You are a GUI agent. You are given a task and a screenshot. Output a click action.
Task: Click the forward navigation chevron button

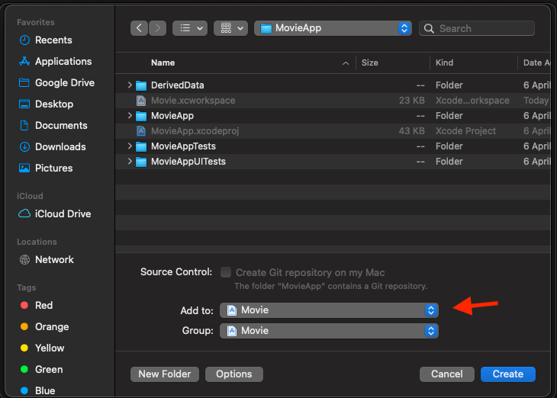(x=158, y=28)
